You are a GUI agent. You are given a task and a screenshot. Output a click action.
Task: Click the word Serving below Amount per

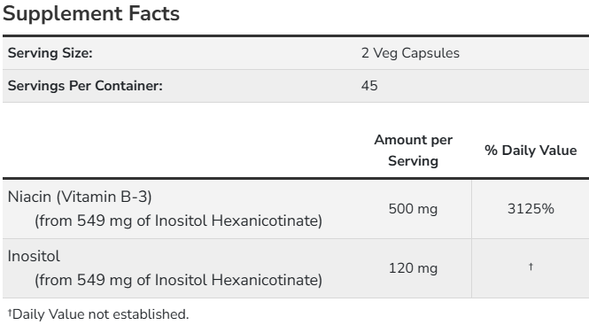point(414,161)
